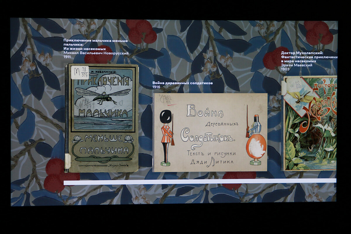Click the year «1916» in the caption
The image size is (351, 234).
[156, 87]
